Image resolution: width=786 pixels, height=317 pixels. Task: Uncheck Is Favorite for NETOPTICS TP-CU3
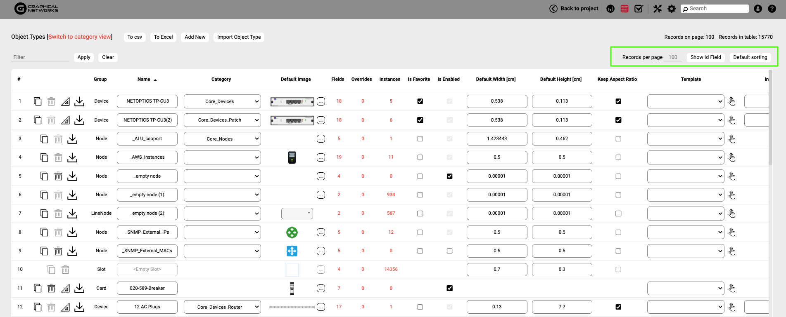(x=420, y=101)
